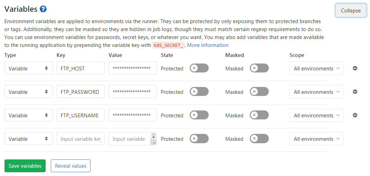The height and width of the screenshot is (176, 370).
Task: Open the More information link
Action: pyautogui.click(x=208, y=45)
